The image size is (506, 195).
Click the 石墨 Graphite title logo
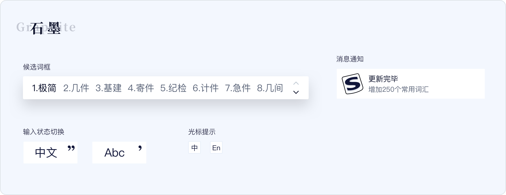coord(46,28)
